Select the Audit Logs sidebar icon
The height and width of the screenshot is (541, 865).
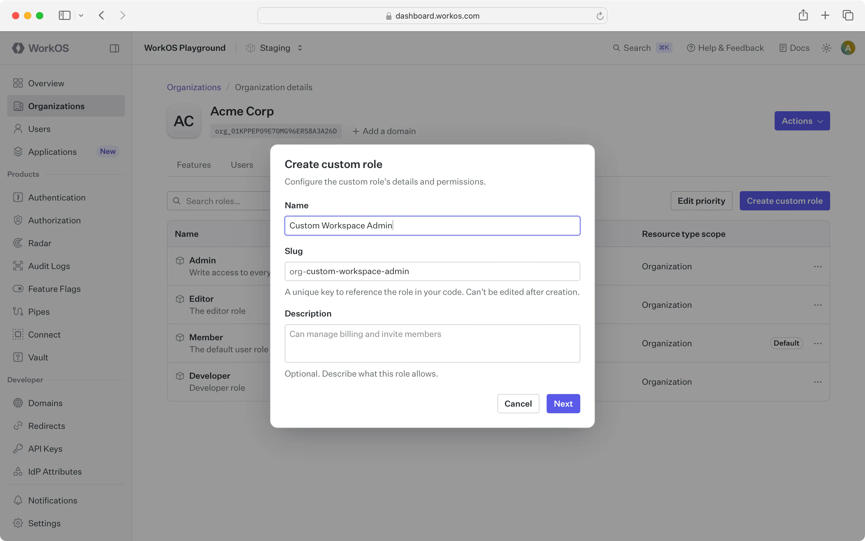[x=18, y=266]
